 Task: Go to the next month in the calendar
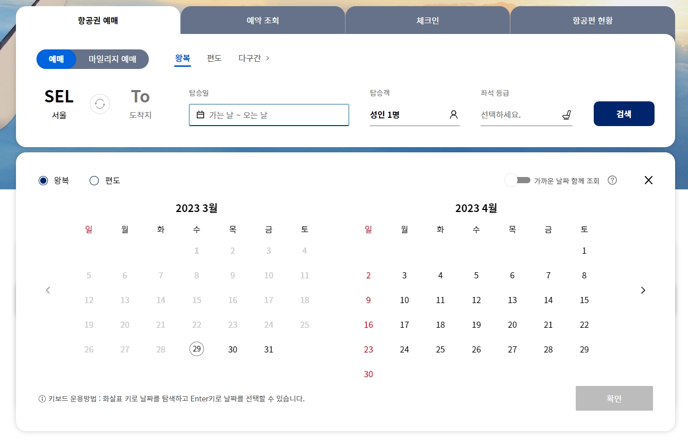pyautogui.click(x=643, y=290)
